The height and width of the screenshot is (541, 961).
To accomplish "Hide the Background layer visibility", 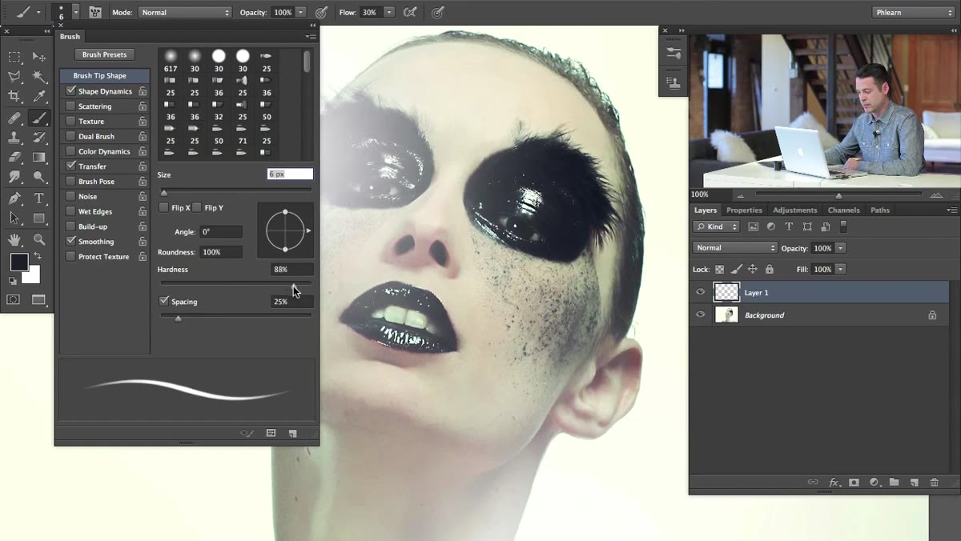I will (x=701, y=315).
